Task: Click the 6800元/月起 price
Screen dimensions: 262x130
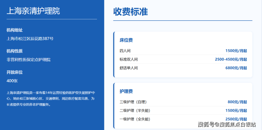Action: (x=236, y=68)
